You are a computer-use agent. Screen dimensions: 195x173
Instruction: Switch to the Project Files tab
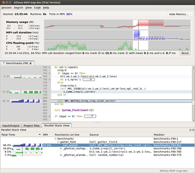tap(32, 125)
